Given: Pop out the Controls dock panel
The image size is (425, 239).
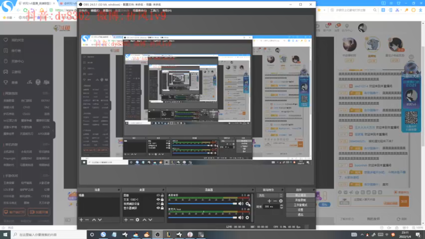Looking at the screenshot, I should coord(313,190).
